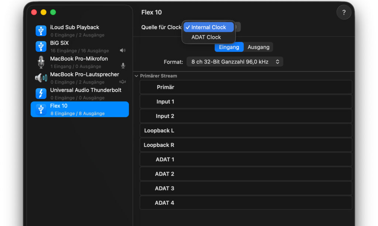Click the MacBook Pro-Mikrofon microphone icon

pos(41,62)
